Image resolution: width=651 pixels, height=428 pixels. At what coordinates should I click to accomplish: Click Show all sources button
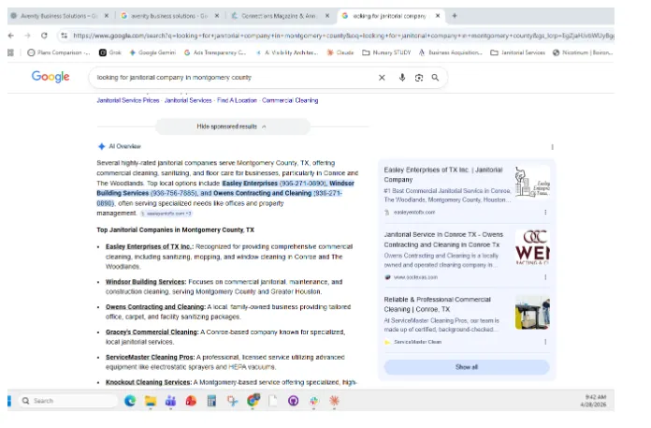467,367
